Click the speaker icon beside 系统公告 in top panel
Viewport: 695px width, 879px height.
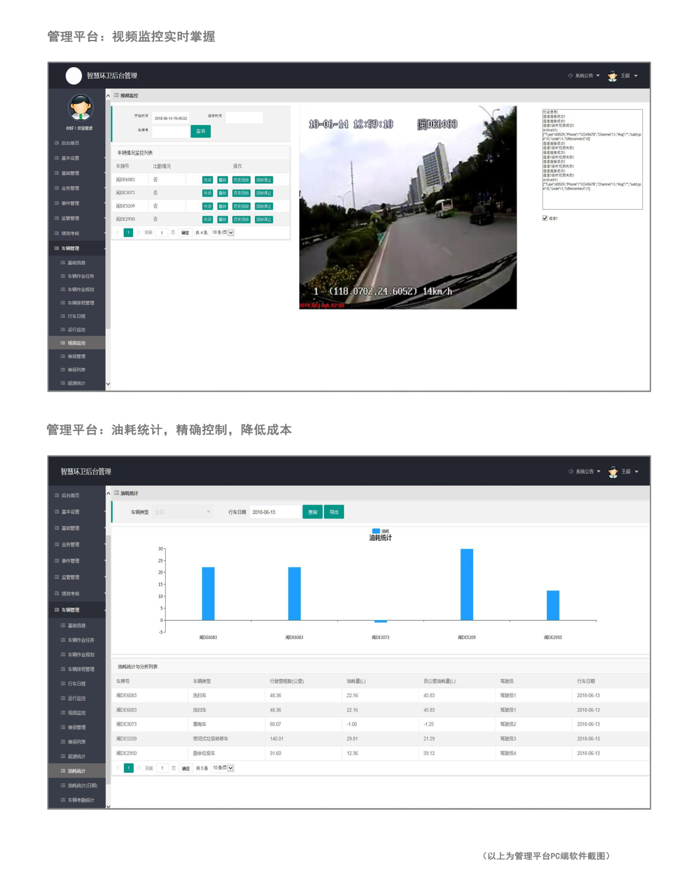[x=570, y=76]
